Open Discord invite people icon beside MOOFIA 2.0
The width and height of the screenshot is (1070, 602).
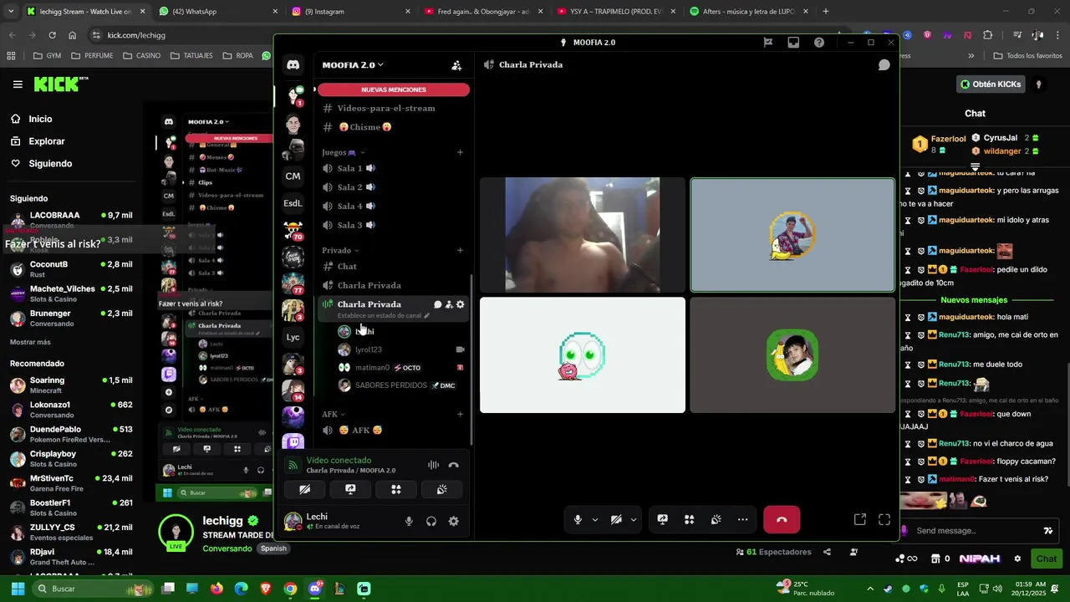[x=456, y=65]
